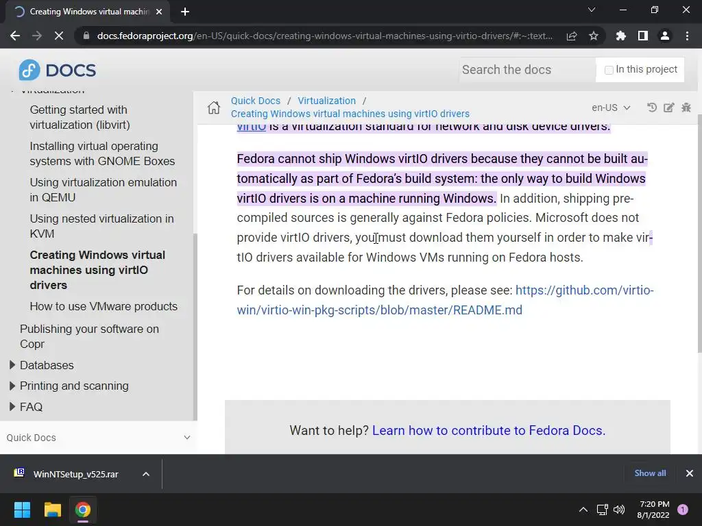Click the sidebar navigation scrollbar

pos(195,327)
